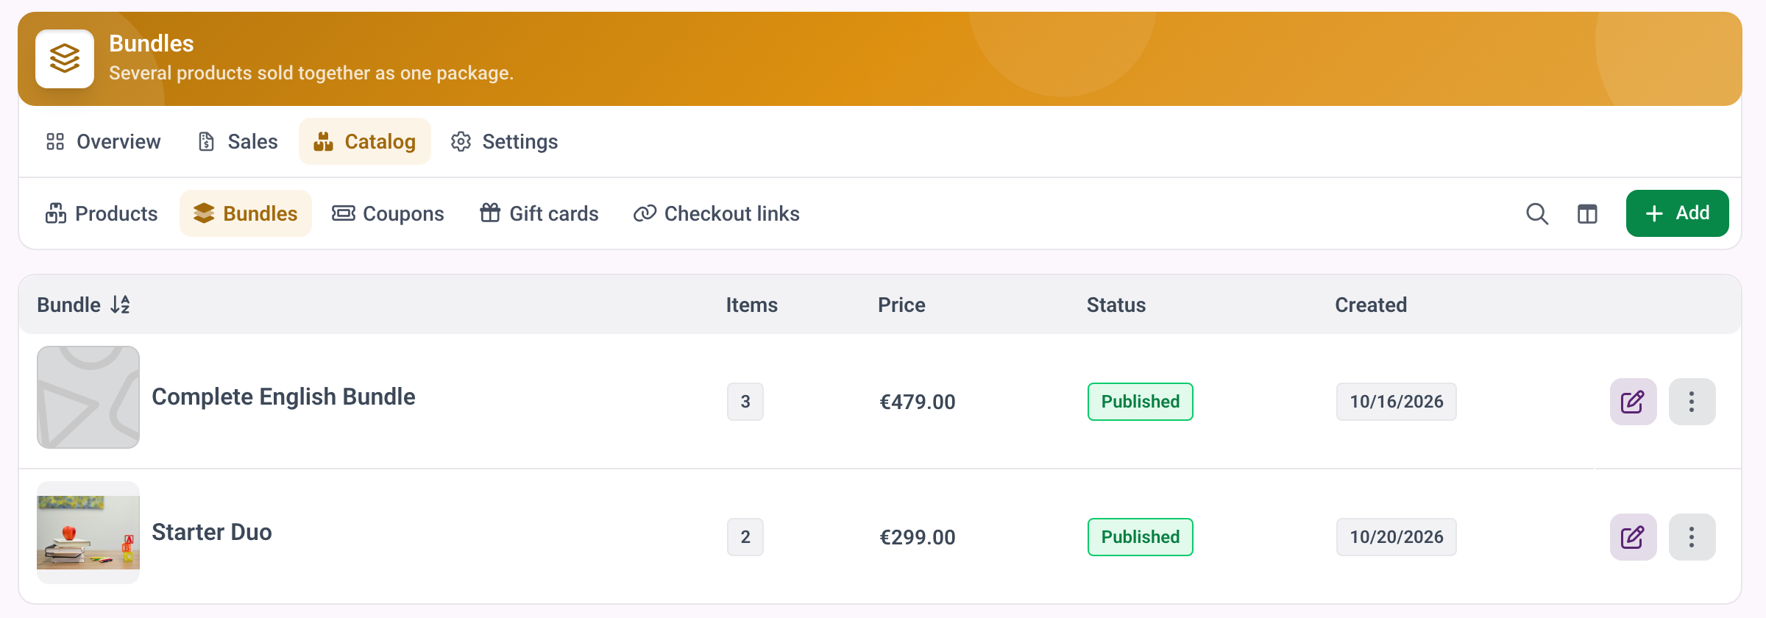Viewport: 1766px width, 618px height.
Task: Open more options for Complete English Bundle
Action: (x=1692, y=402)
